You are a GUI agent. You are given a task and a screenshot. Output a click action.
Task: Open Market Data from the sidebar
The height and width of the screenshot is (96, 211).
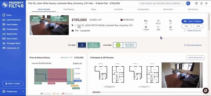click(10, 34)
